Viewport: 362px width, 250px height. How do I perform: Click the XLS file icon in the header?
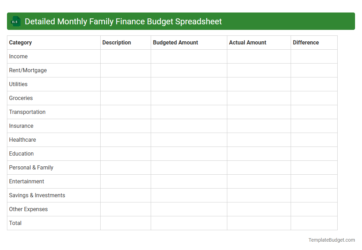click(x=15, y=21)
